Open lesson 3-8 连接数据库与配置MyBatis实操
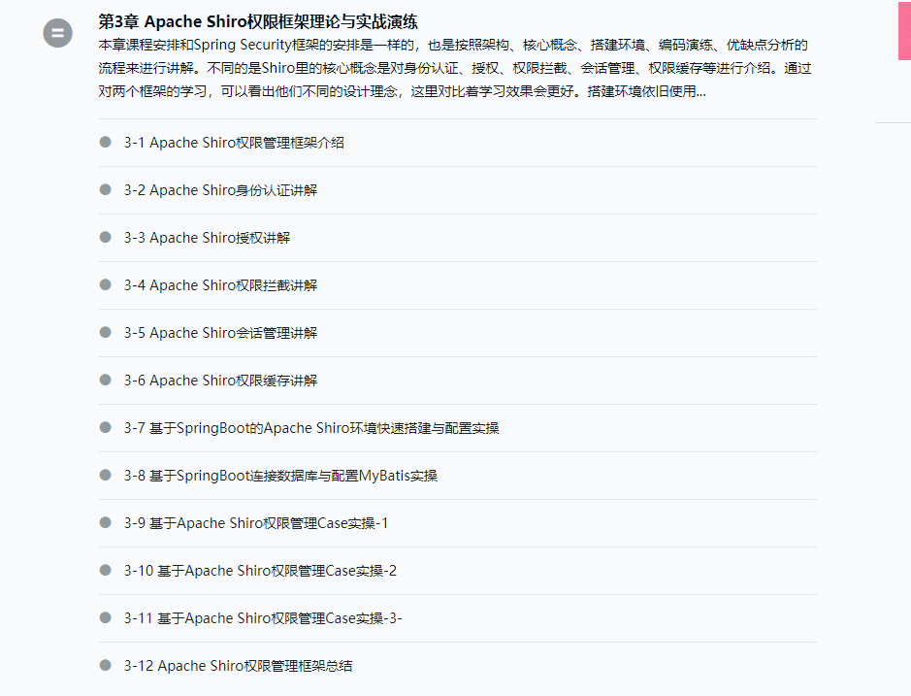 click(x=280, y=476)
